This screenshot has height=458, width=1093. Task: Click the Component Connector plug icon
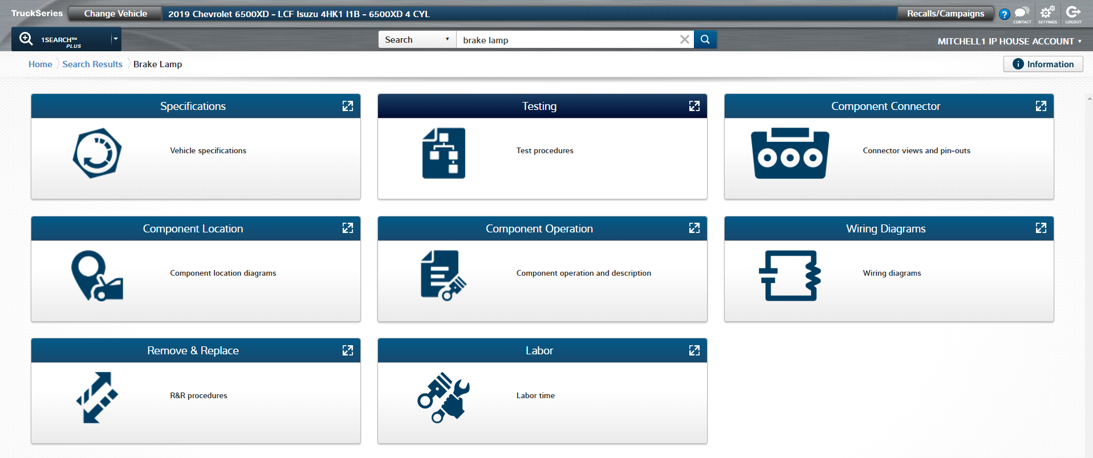[x=790, y=153]
